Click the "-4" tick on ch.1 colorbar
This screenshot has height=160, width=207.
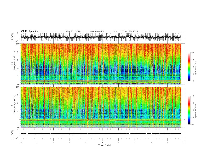193,60
